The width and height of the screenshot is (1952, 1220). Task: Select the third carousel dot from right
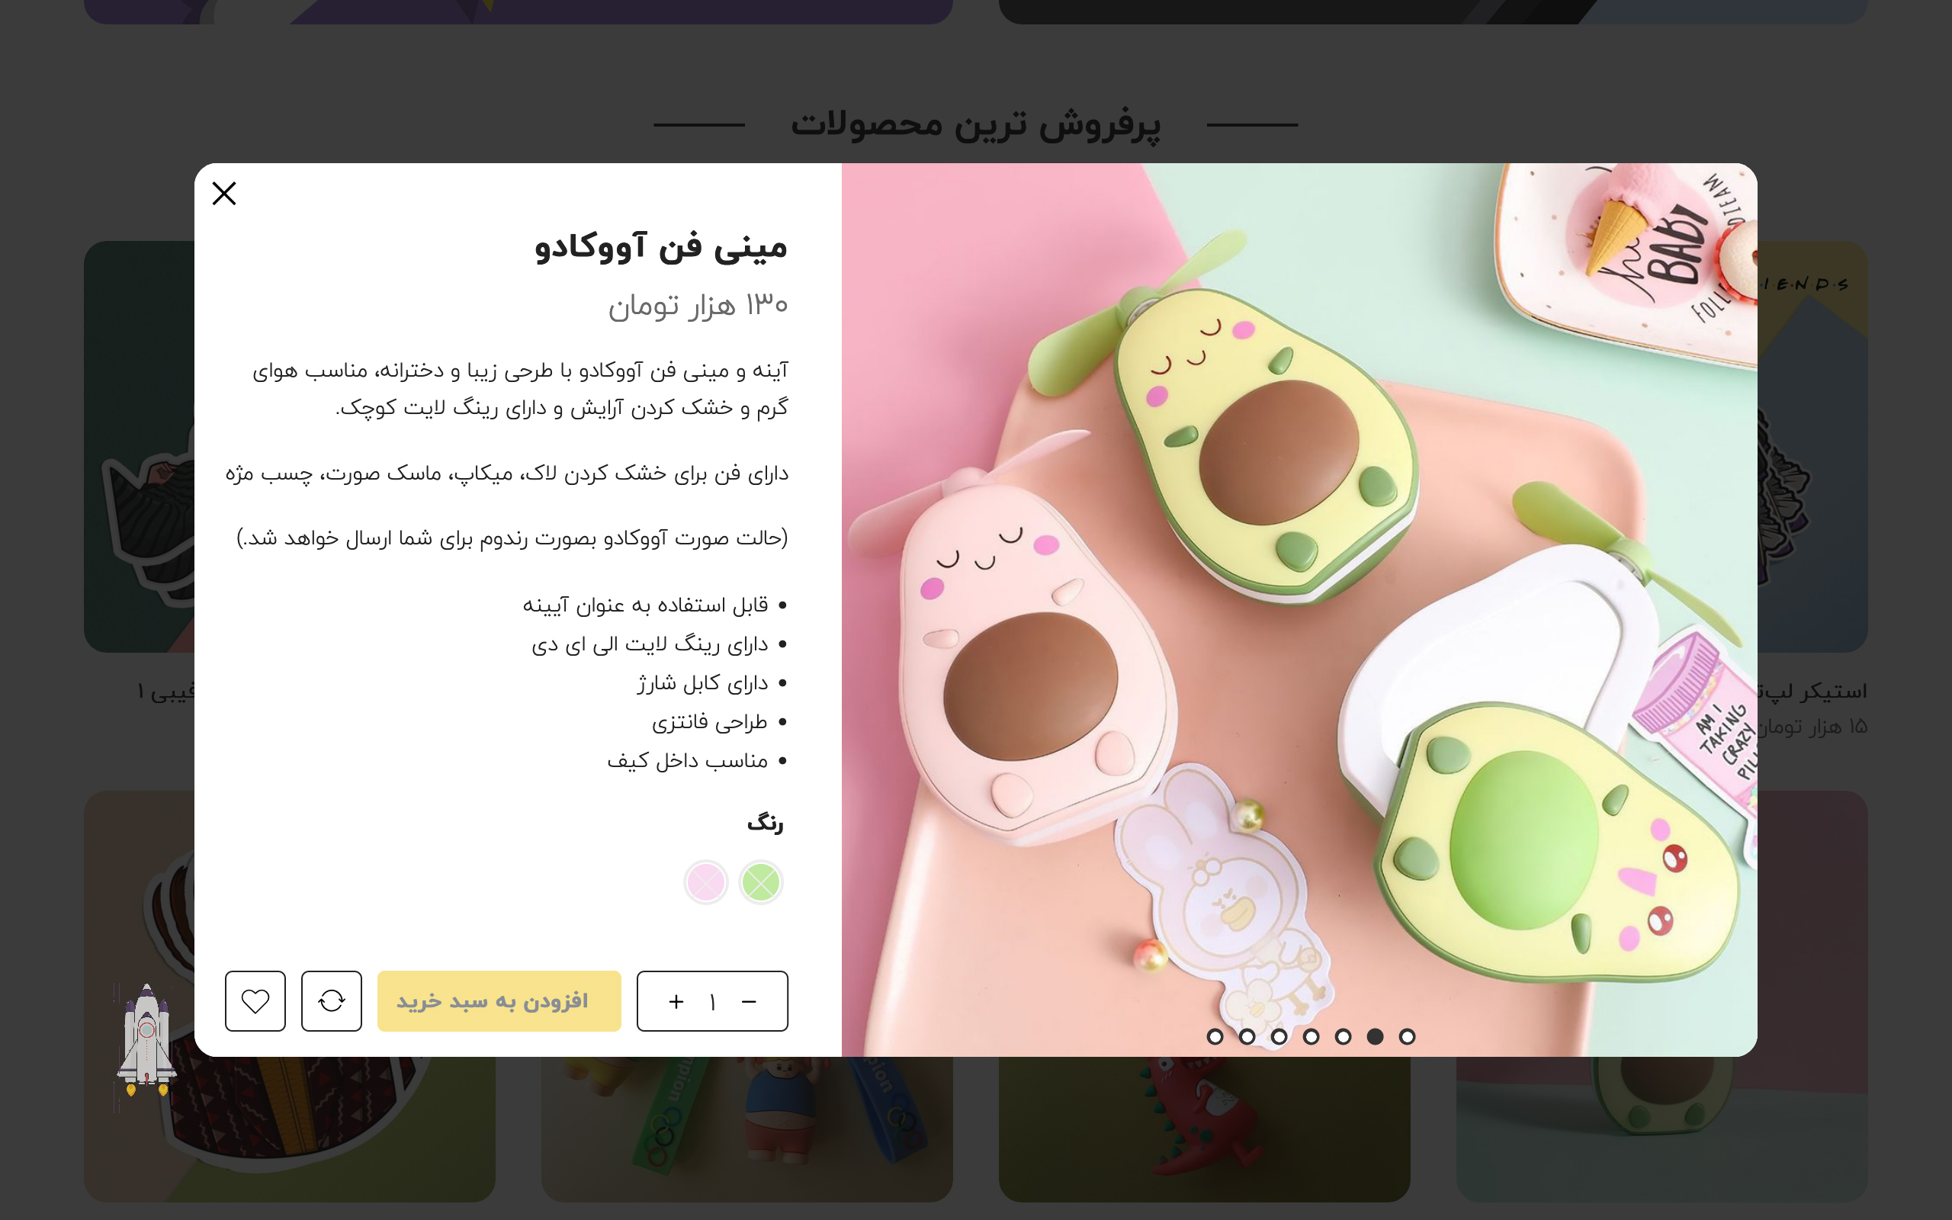[x=1343, y=1037]
